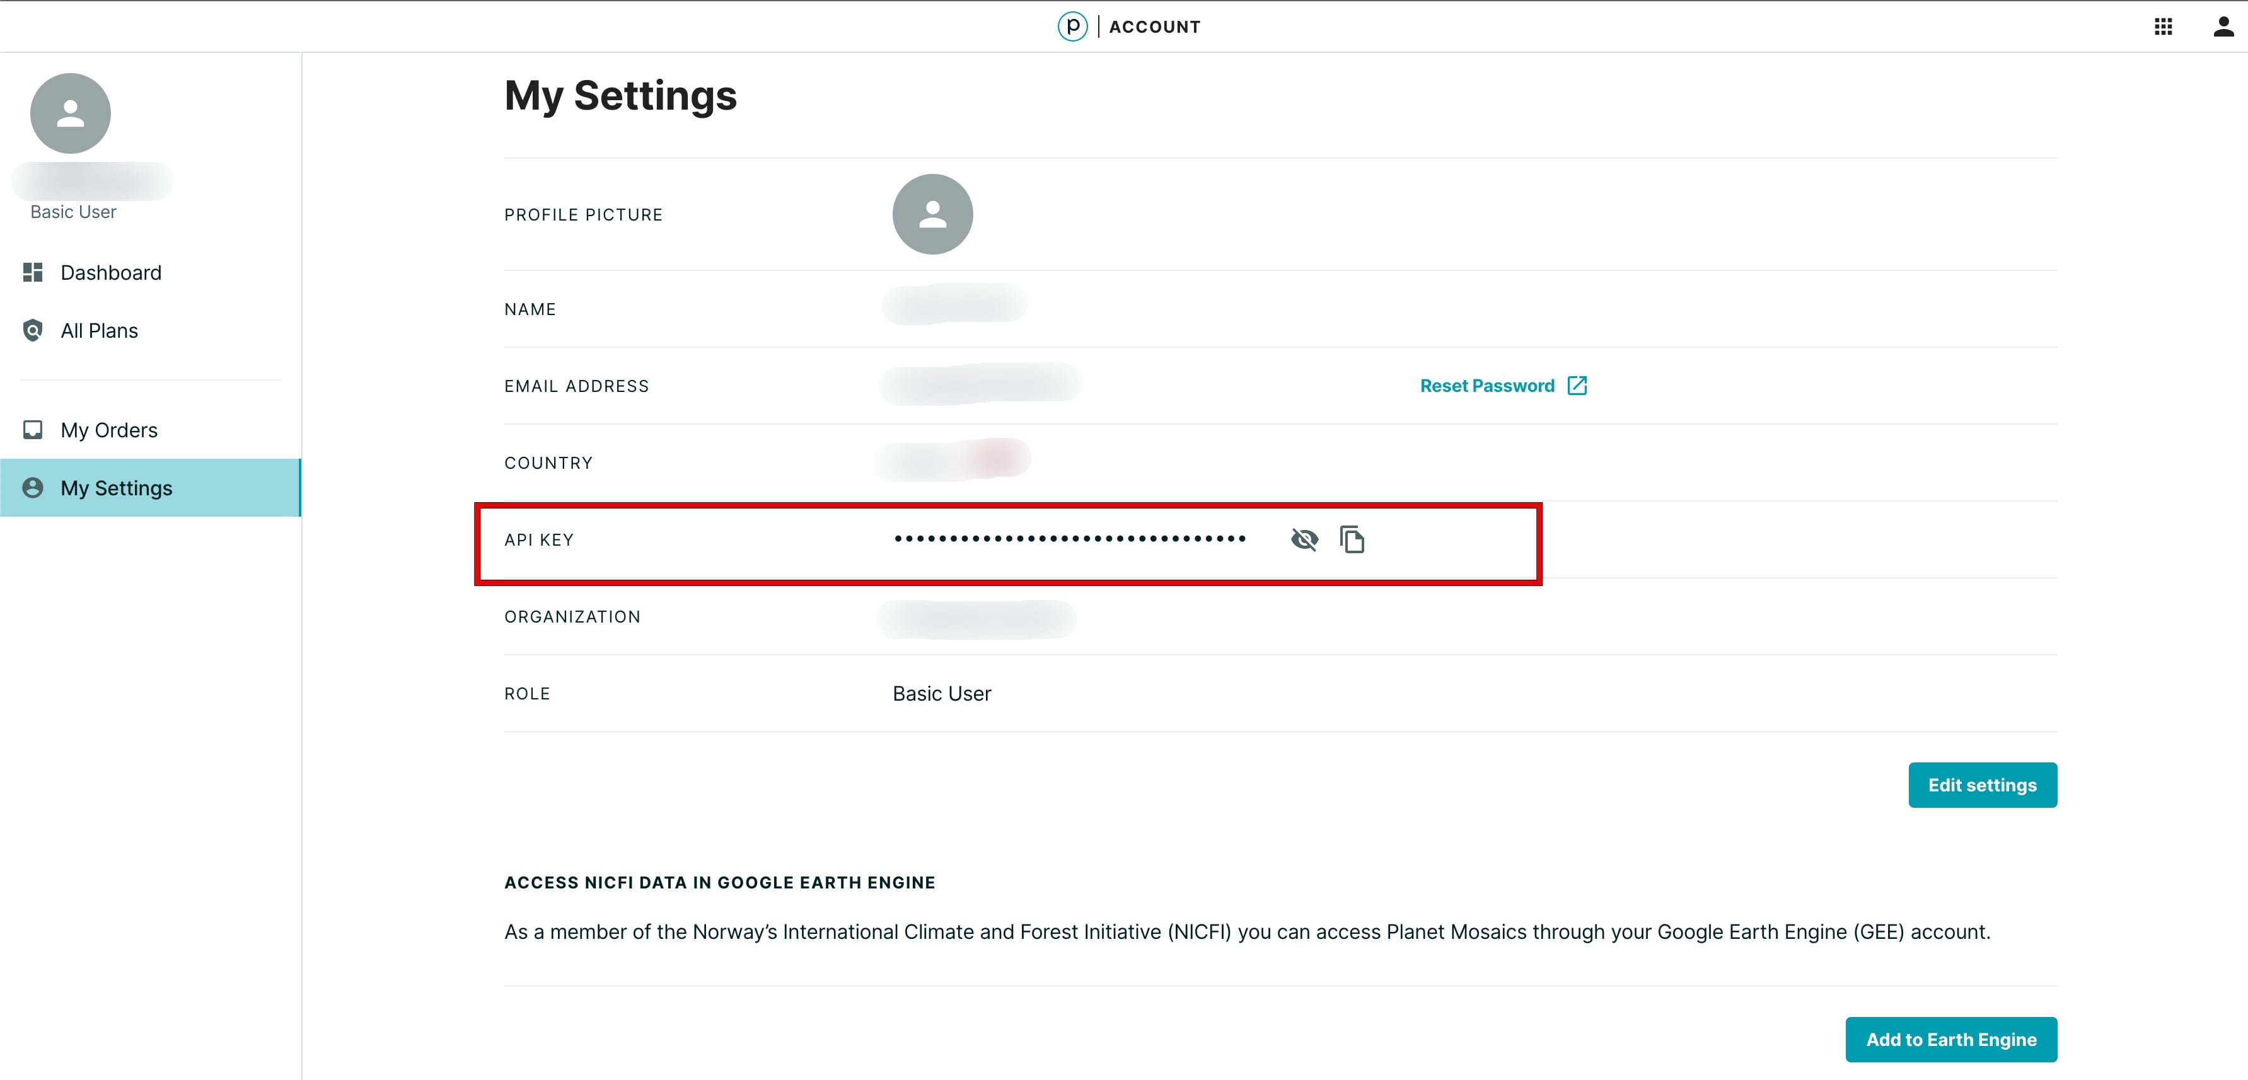Click the Dashboard sidebar tab
The height and width of the screenshot is (1080, 2248).
coord(109,272)
